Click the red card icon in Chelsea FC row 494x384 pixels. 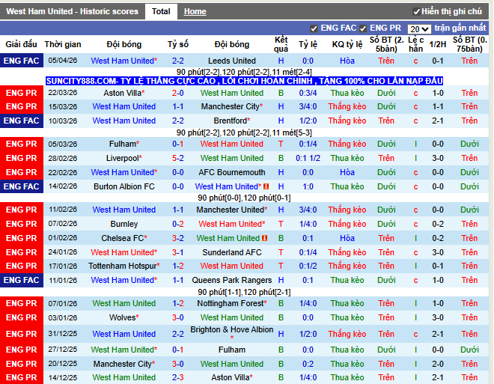pyautogui.click(x=266, y=238)
